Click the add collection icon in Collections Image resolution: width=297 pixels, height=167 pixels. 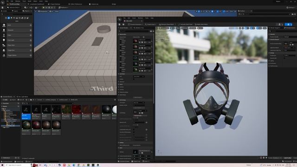pyautogui.click(x=16, y=158)
